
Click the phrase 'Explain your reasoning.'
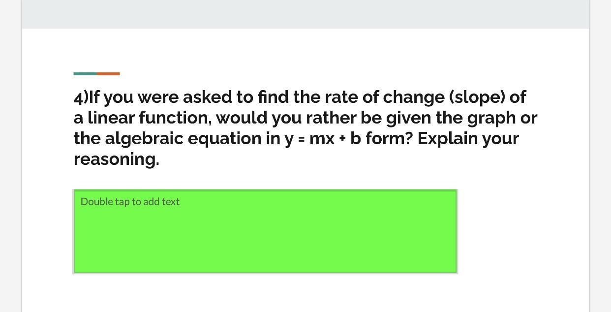[x=296, y=149]
